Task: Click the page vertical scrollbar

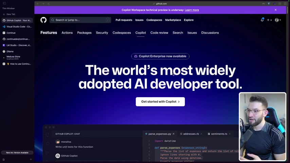Action: (x=287, y=10)
